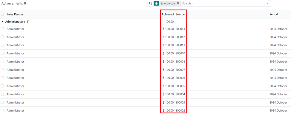Click Administrator name in the S00007 row

click(16, 69)
